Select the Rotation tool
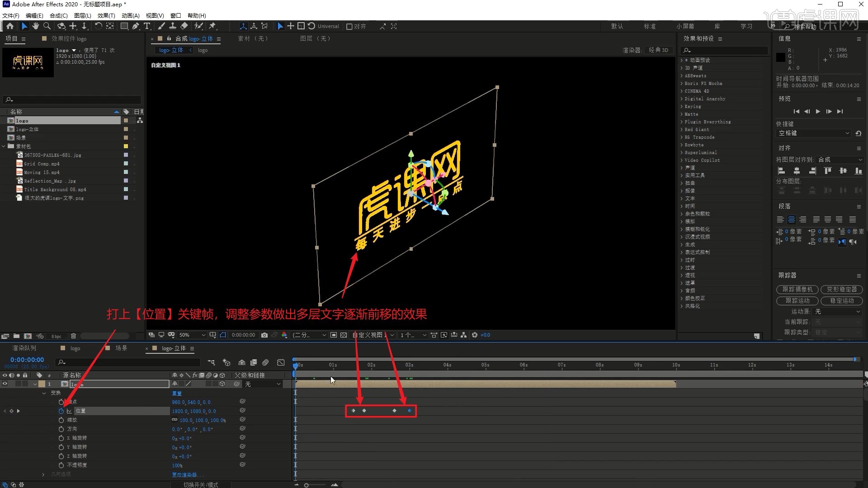This screenshot has height=488, width=868. (98, 26)
